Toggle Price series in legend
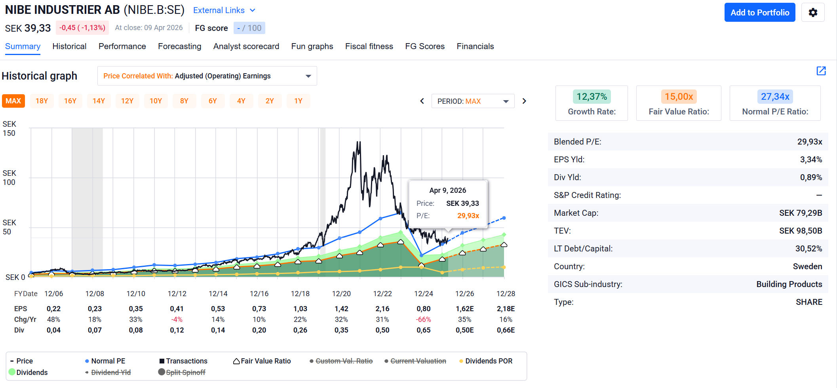The image size is (837, 388). point(21,361)
